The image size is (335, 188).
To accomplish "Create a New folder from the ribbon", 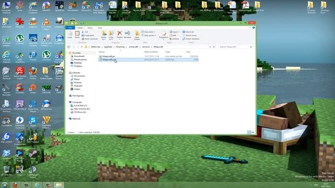I will [x=137, y=36].
